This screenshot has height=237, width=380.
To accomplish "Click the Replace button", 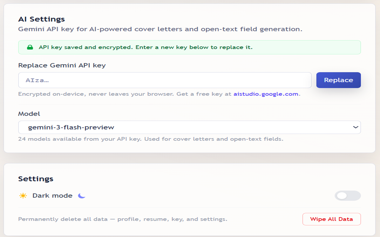I will [x=338, y=80].
